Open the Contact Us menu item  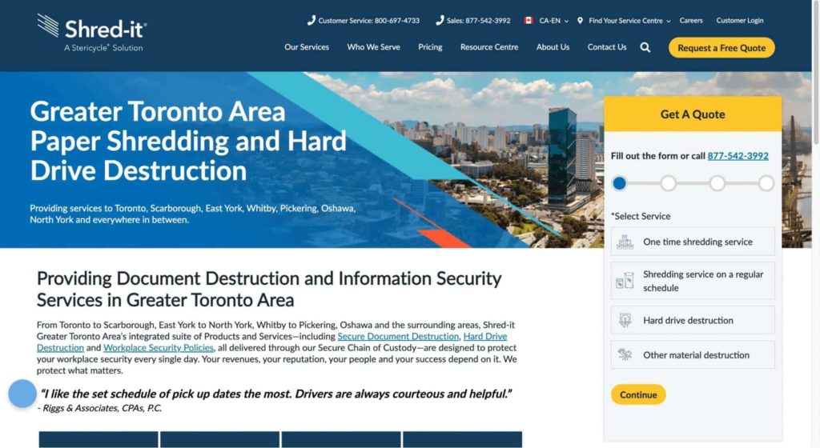click(607, 47)
